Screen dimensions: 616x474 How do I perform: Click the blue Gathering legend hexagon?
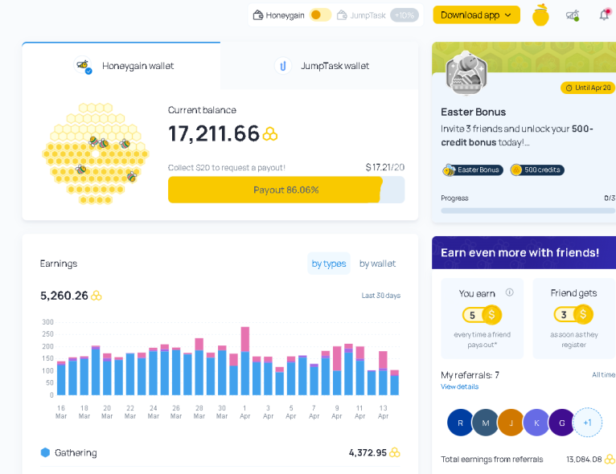point(45,452)
